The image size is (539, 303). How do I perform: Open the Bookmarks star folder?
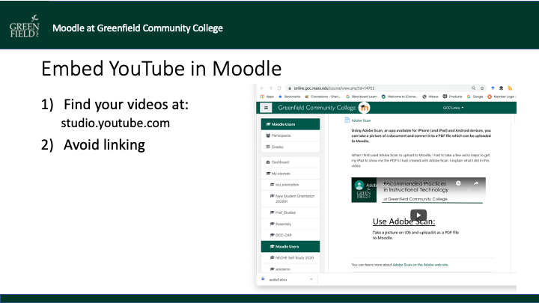pyautogui.click(x=290, y=97)
